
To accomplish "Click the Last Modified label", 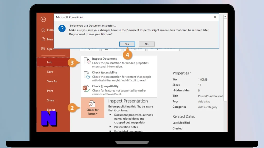I will tap(181, 123).
